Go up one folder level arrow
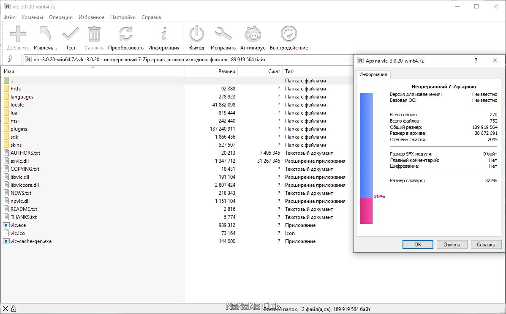The height and width of the screenshot is (314, 506). tap(10, 59)
